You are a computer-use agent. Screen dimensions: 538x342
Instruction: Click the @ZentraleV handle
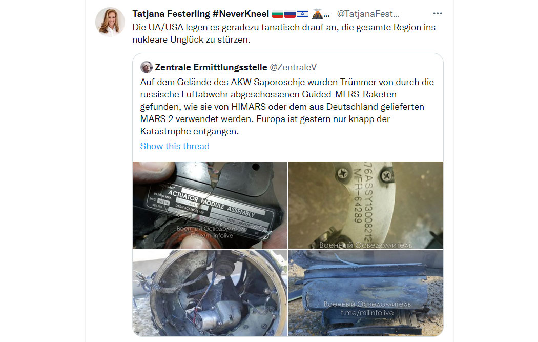(294, 67)
